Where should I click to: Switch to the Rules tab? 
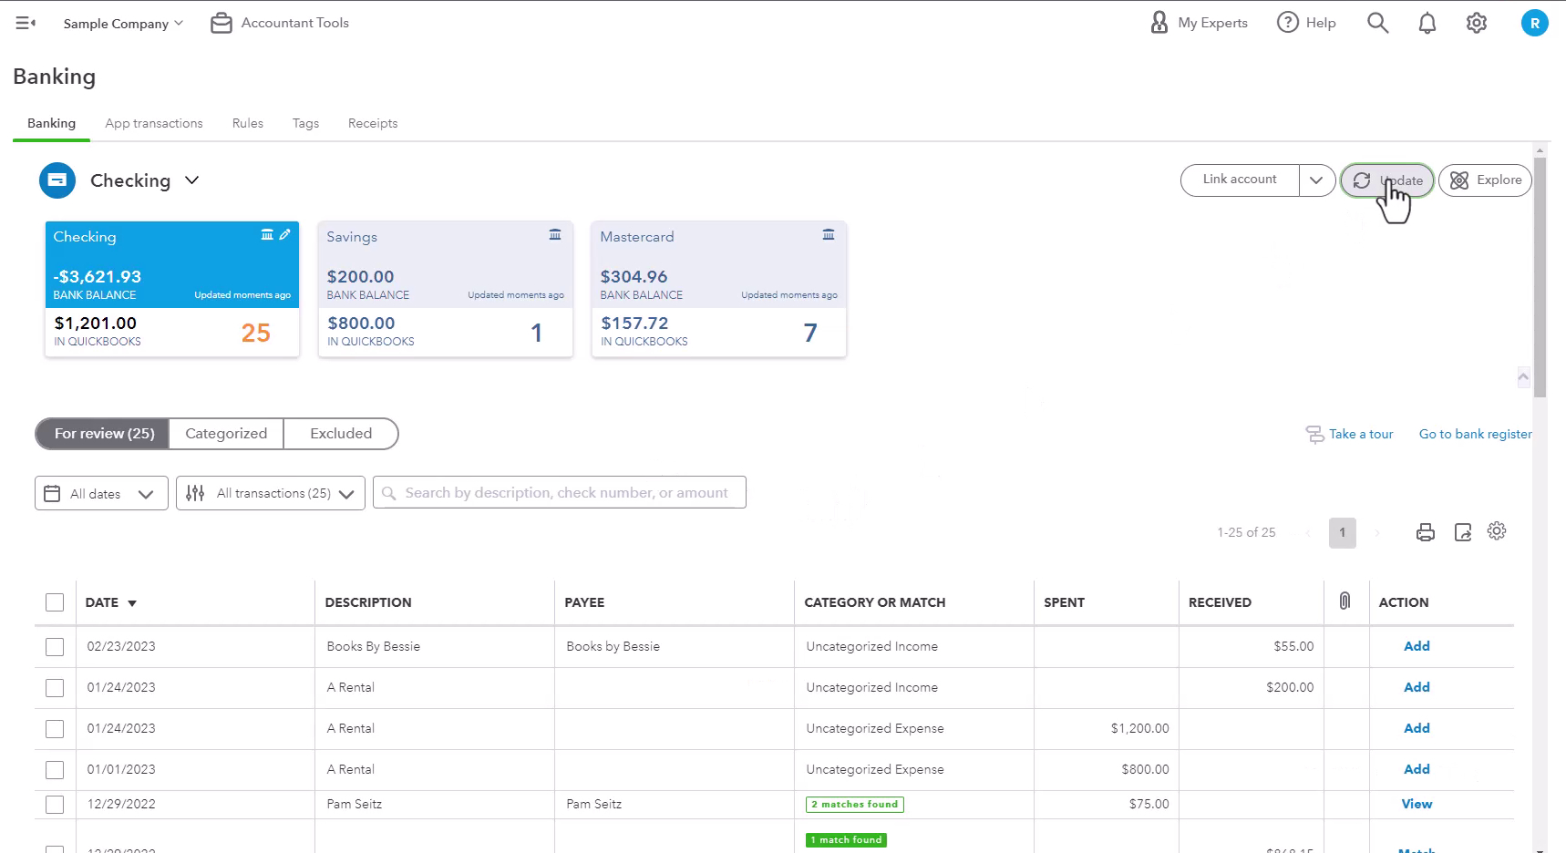pos(248,123)
